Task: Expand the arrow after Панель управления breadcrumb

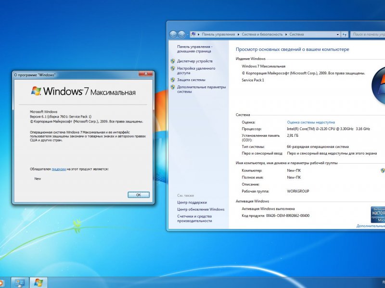Action: 238,35
